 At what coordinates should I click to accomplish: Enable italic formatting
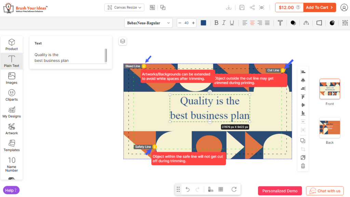[x=224, y=23]
